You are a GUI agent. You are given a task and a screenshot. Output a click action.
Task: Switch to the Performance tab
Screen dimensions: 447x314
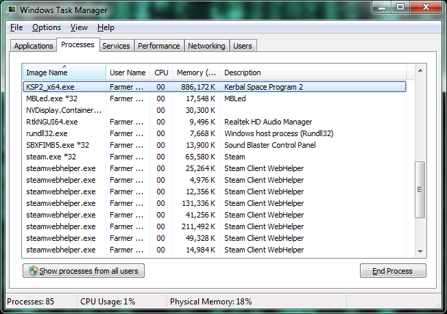(158, 46)
